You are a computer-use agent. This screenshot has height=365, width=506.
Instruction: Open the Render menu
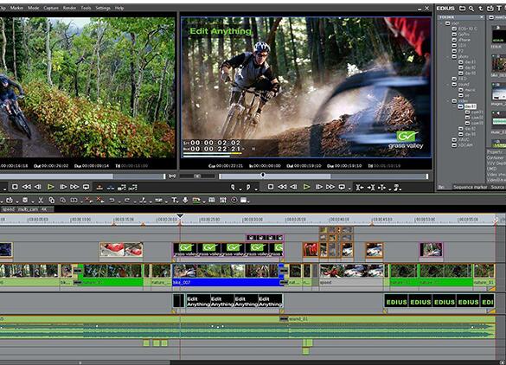pyautogui.click(x=69, y=8)
